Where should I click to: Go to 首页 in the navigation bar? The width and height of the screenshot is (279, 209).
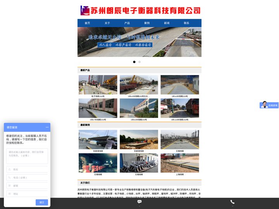point(87,23)
